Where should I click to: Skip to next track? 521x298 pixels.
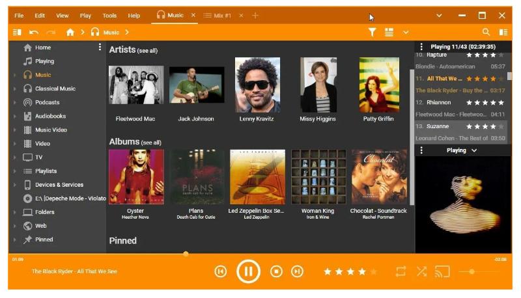[297, 271]
